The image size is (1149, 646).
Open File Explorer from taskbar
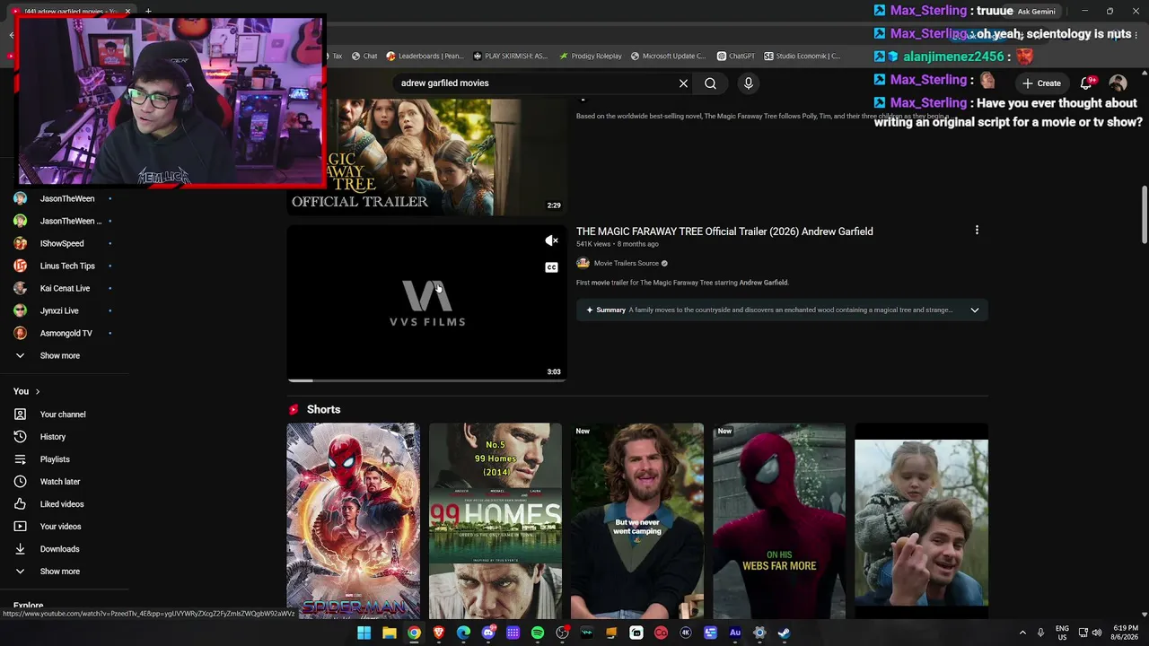click(x=390, y=633)
